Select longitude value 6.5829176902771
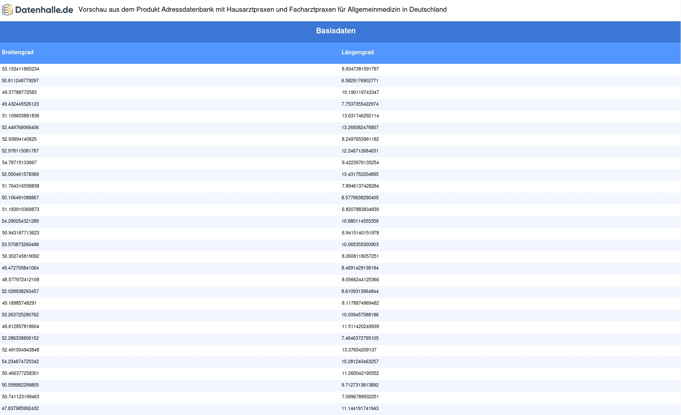Image resolution: width=681 pixels, height=415 pixels. [360, 81]
